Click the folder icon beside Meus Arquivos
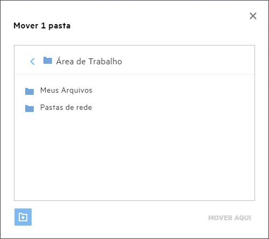 tap(29, 91)
